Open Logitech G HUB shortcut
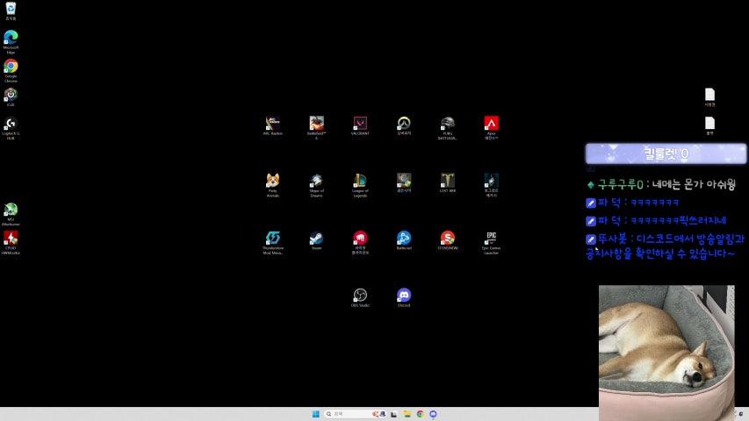Screen dimensions: 749x421 pos(11,125)
